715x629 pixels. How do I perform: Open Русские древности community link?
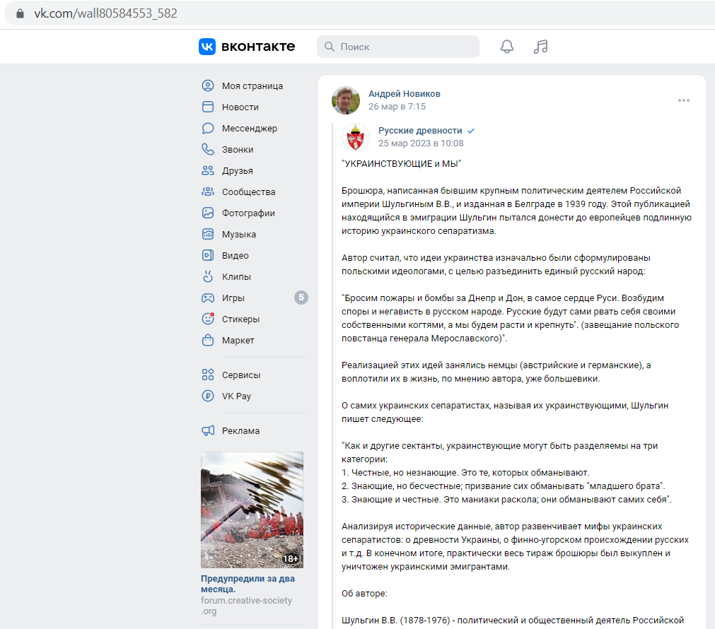420,131
